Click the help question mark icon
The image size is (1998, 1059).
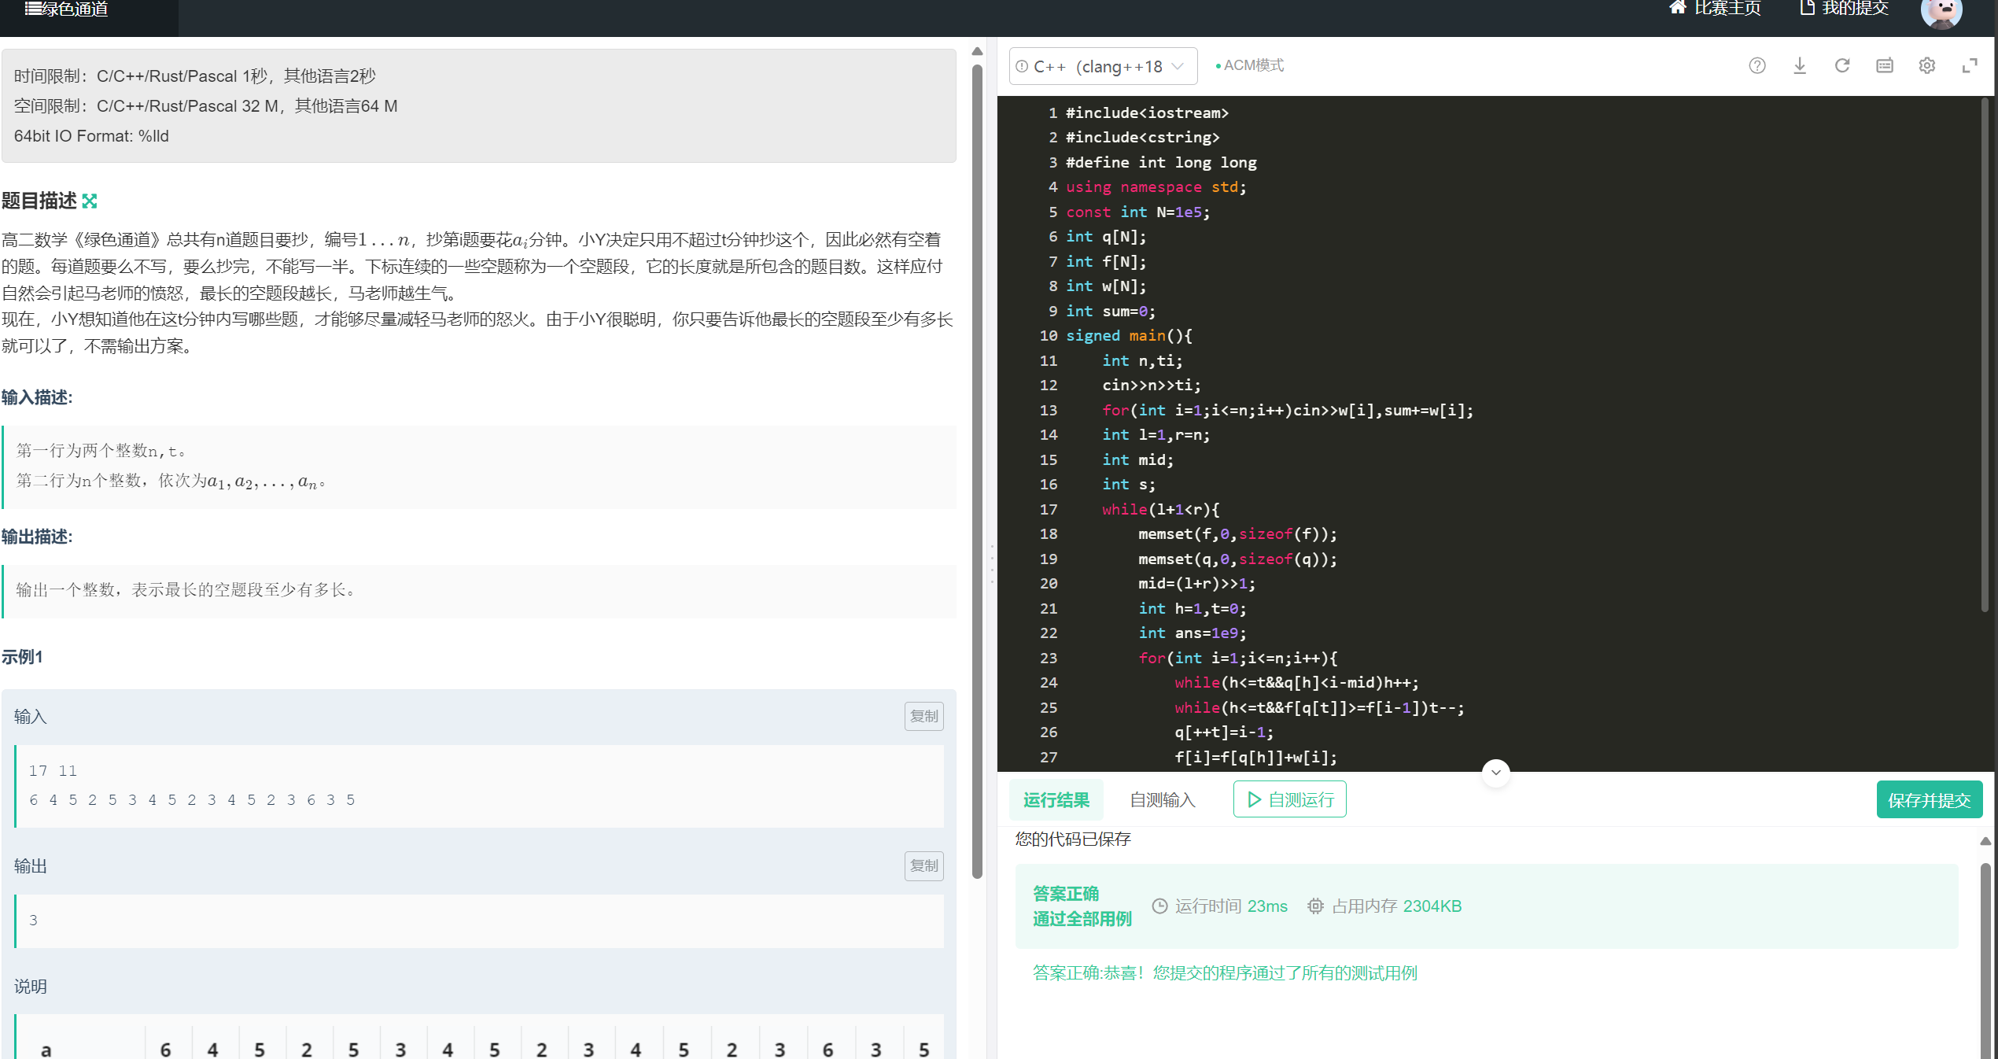(1757, 66)
